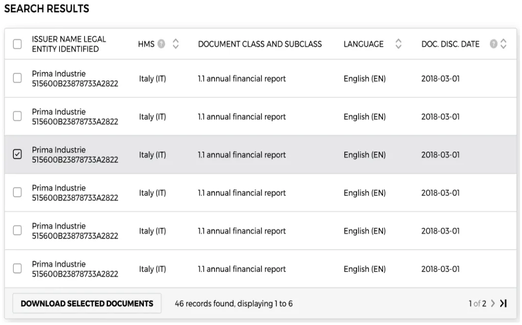522x325 pixels.
Task: Toggle the select-all checkbox in the header
Action: point(17,44)
